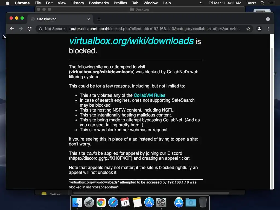Open the File menu
The width and height of the screenshot is (280, 210).
click(38, 3)
